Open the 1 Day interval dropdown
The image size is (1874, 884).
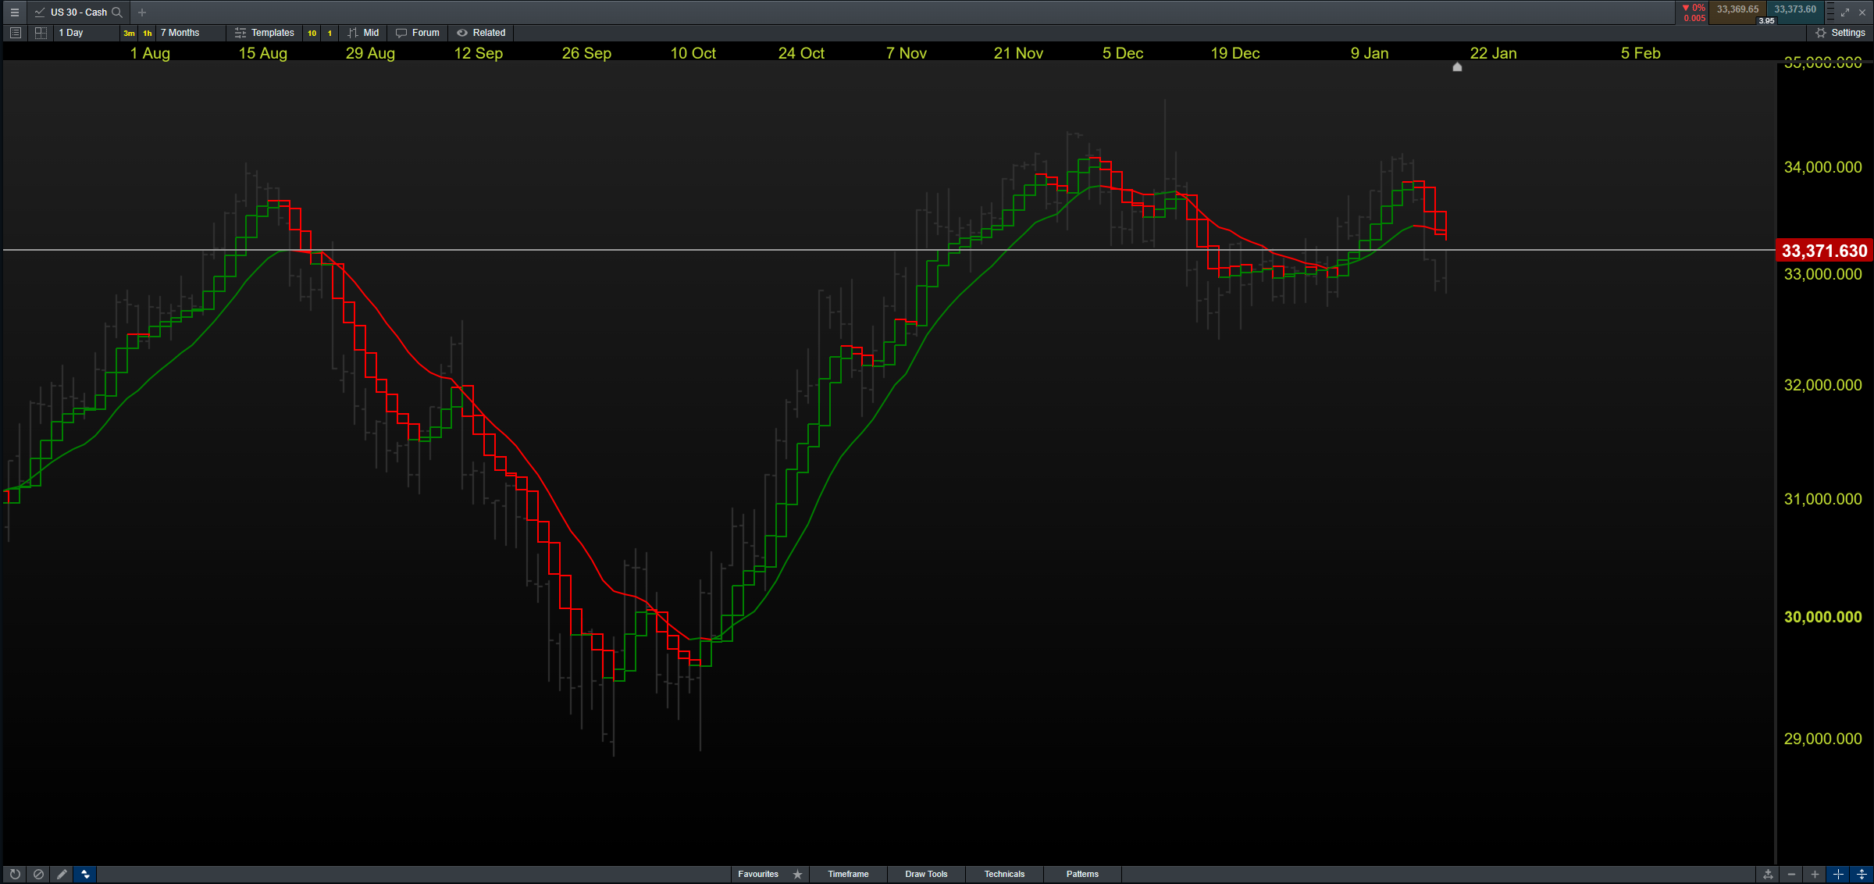84,33
